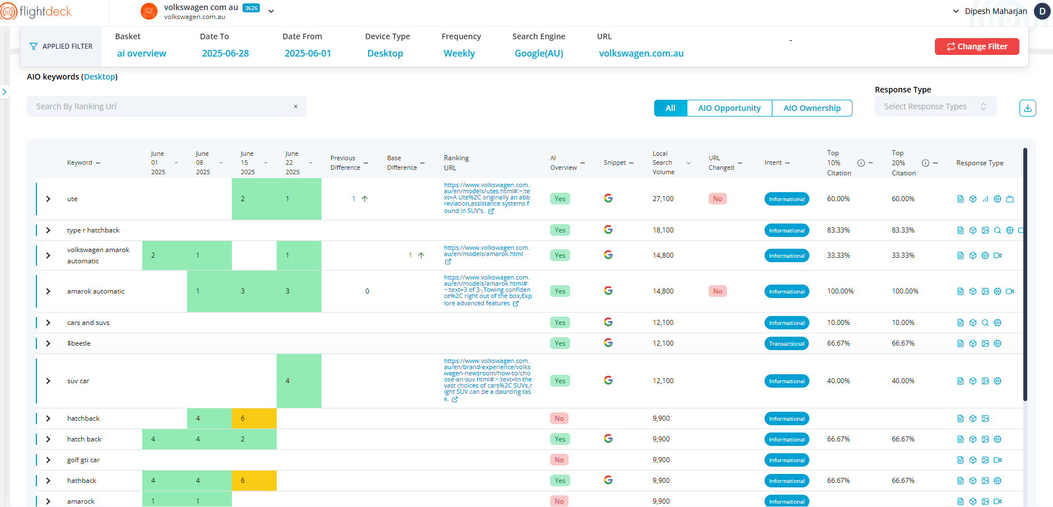The image size is (1053, 507).
Task: Expand the type r hatchback row
Action: (x=48, y=230)
